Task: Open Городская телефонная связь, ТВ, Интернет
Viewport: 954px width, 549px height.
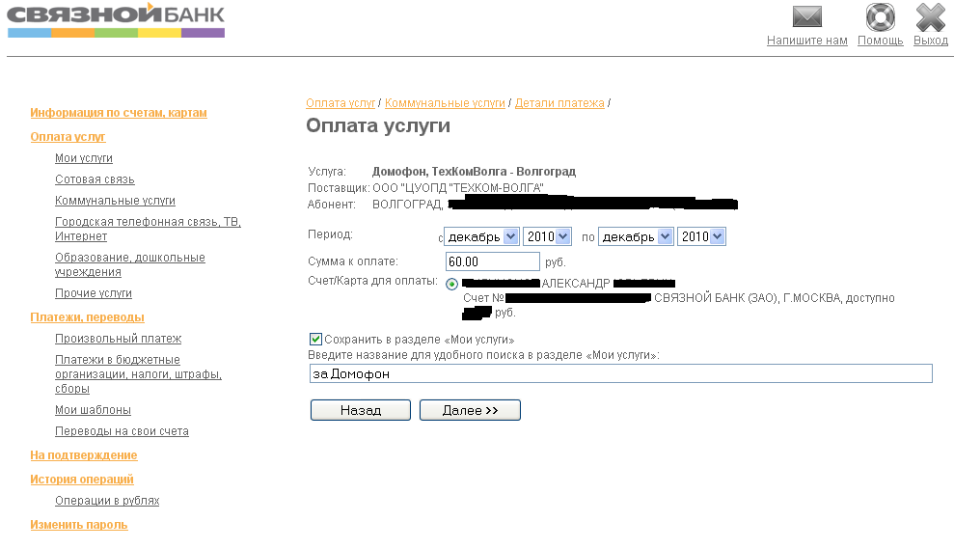Action: point(148,229)
